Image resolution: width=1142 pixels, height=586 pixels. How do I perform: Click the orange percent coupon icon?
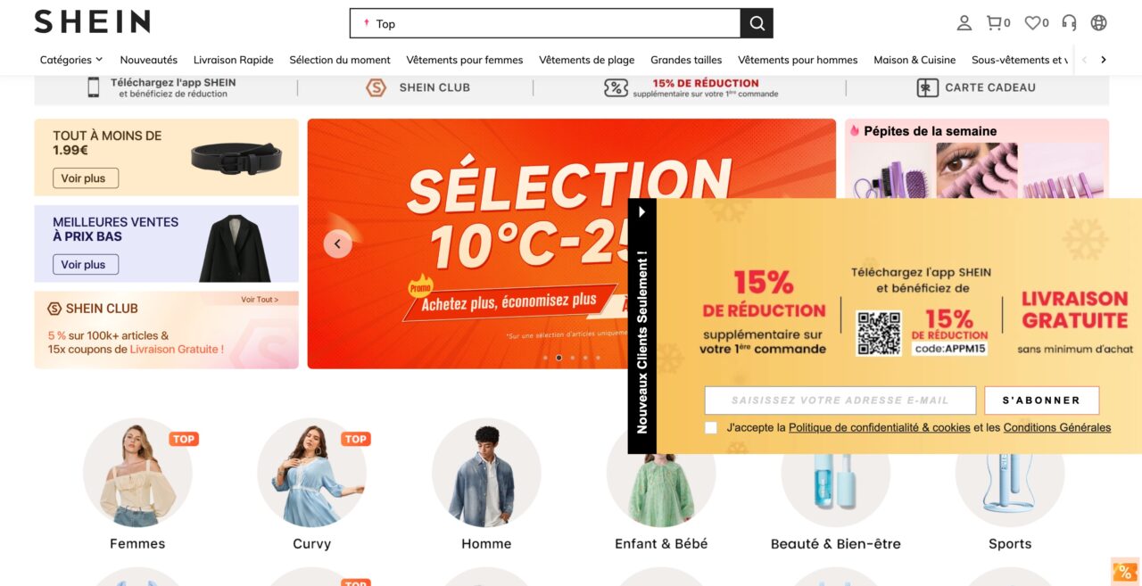[1125, 571]
